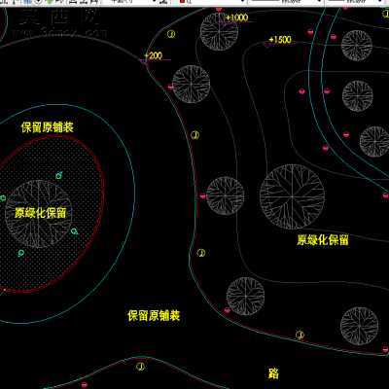The image size is (389, 389).
Task: Select the +200 elevation label
Action: pyautogui.click(x=153, y=55)
